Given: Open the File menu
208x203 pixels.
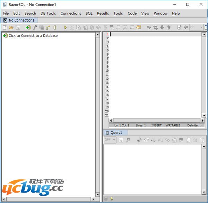Looking at the screenshot, I should tap(6, 13).
